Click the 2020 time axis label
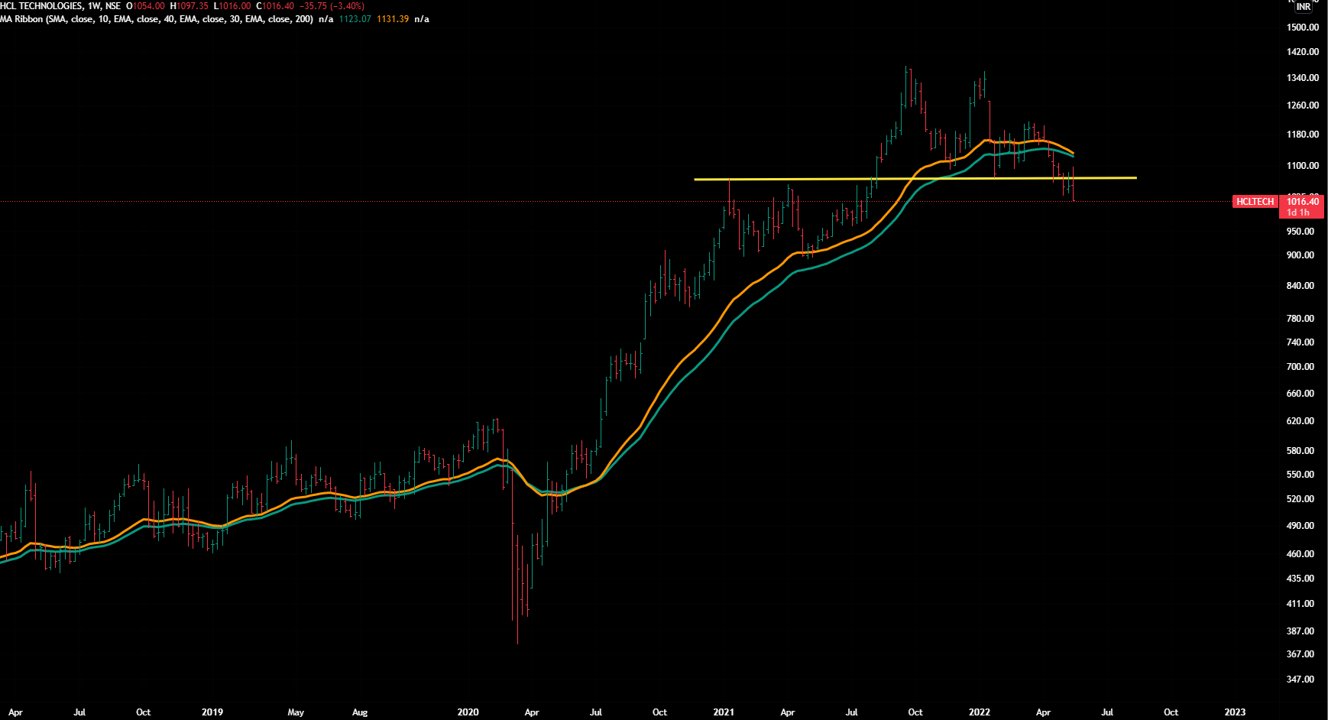This screenshot has height=720, width=1328. pos(468,712)
